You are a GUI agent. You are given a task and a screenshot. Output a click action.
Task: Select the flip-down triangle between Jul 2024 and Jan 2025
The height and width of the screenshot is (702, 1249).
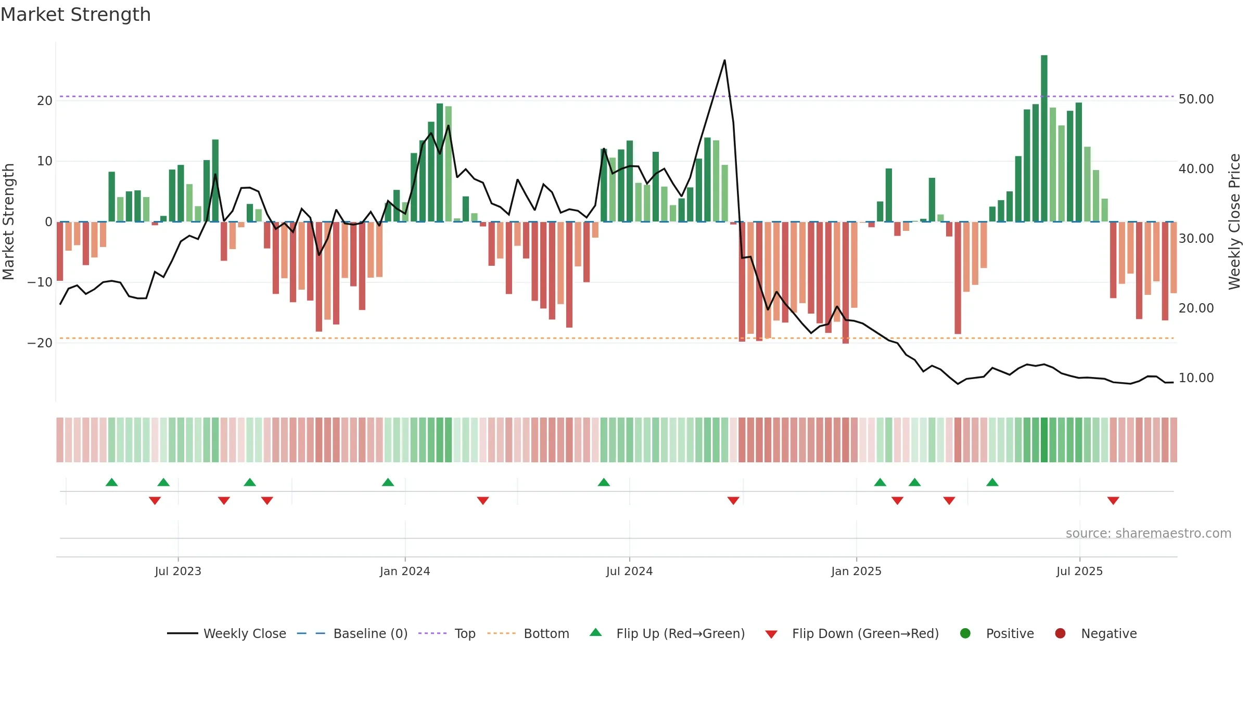[733, 500]
